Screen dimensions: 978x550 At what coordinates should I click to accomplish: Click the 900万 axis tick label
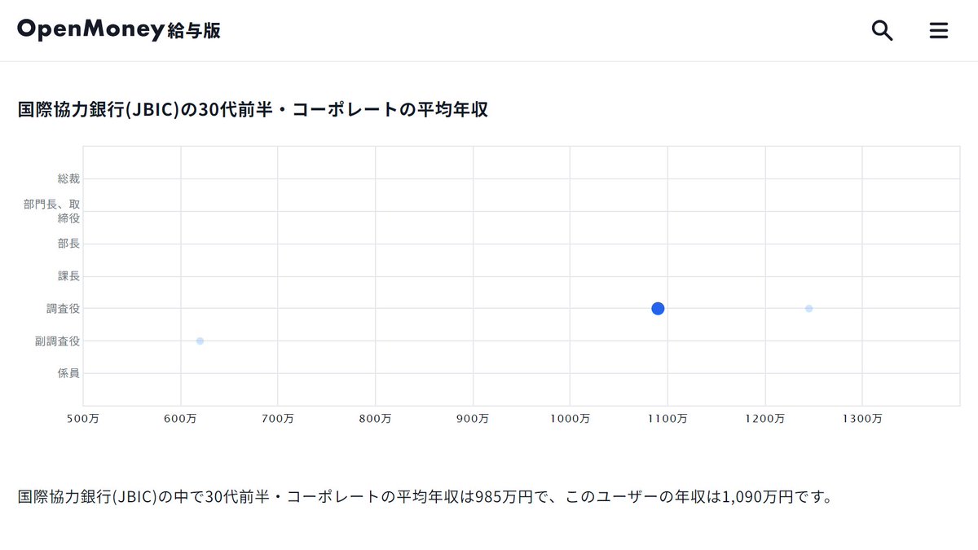coord(473,419)
